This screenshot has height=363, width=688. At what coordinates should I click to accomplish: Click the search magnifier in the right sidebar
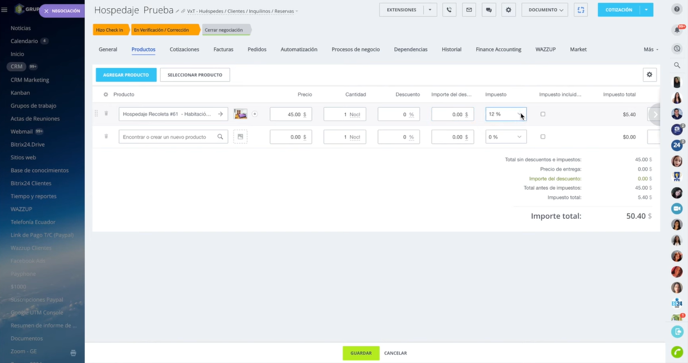coord(677,65)
